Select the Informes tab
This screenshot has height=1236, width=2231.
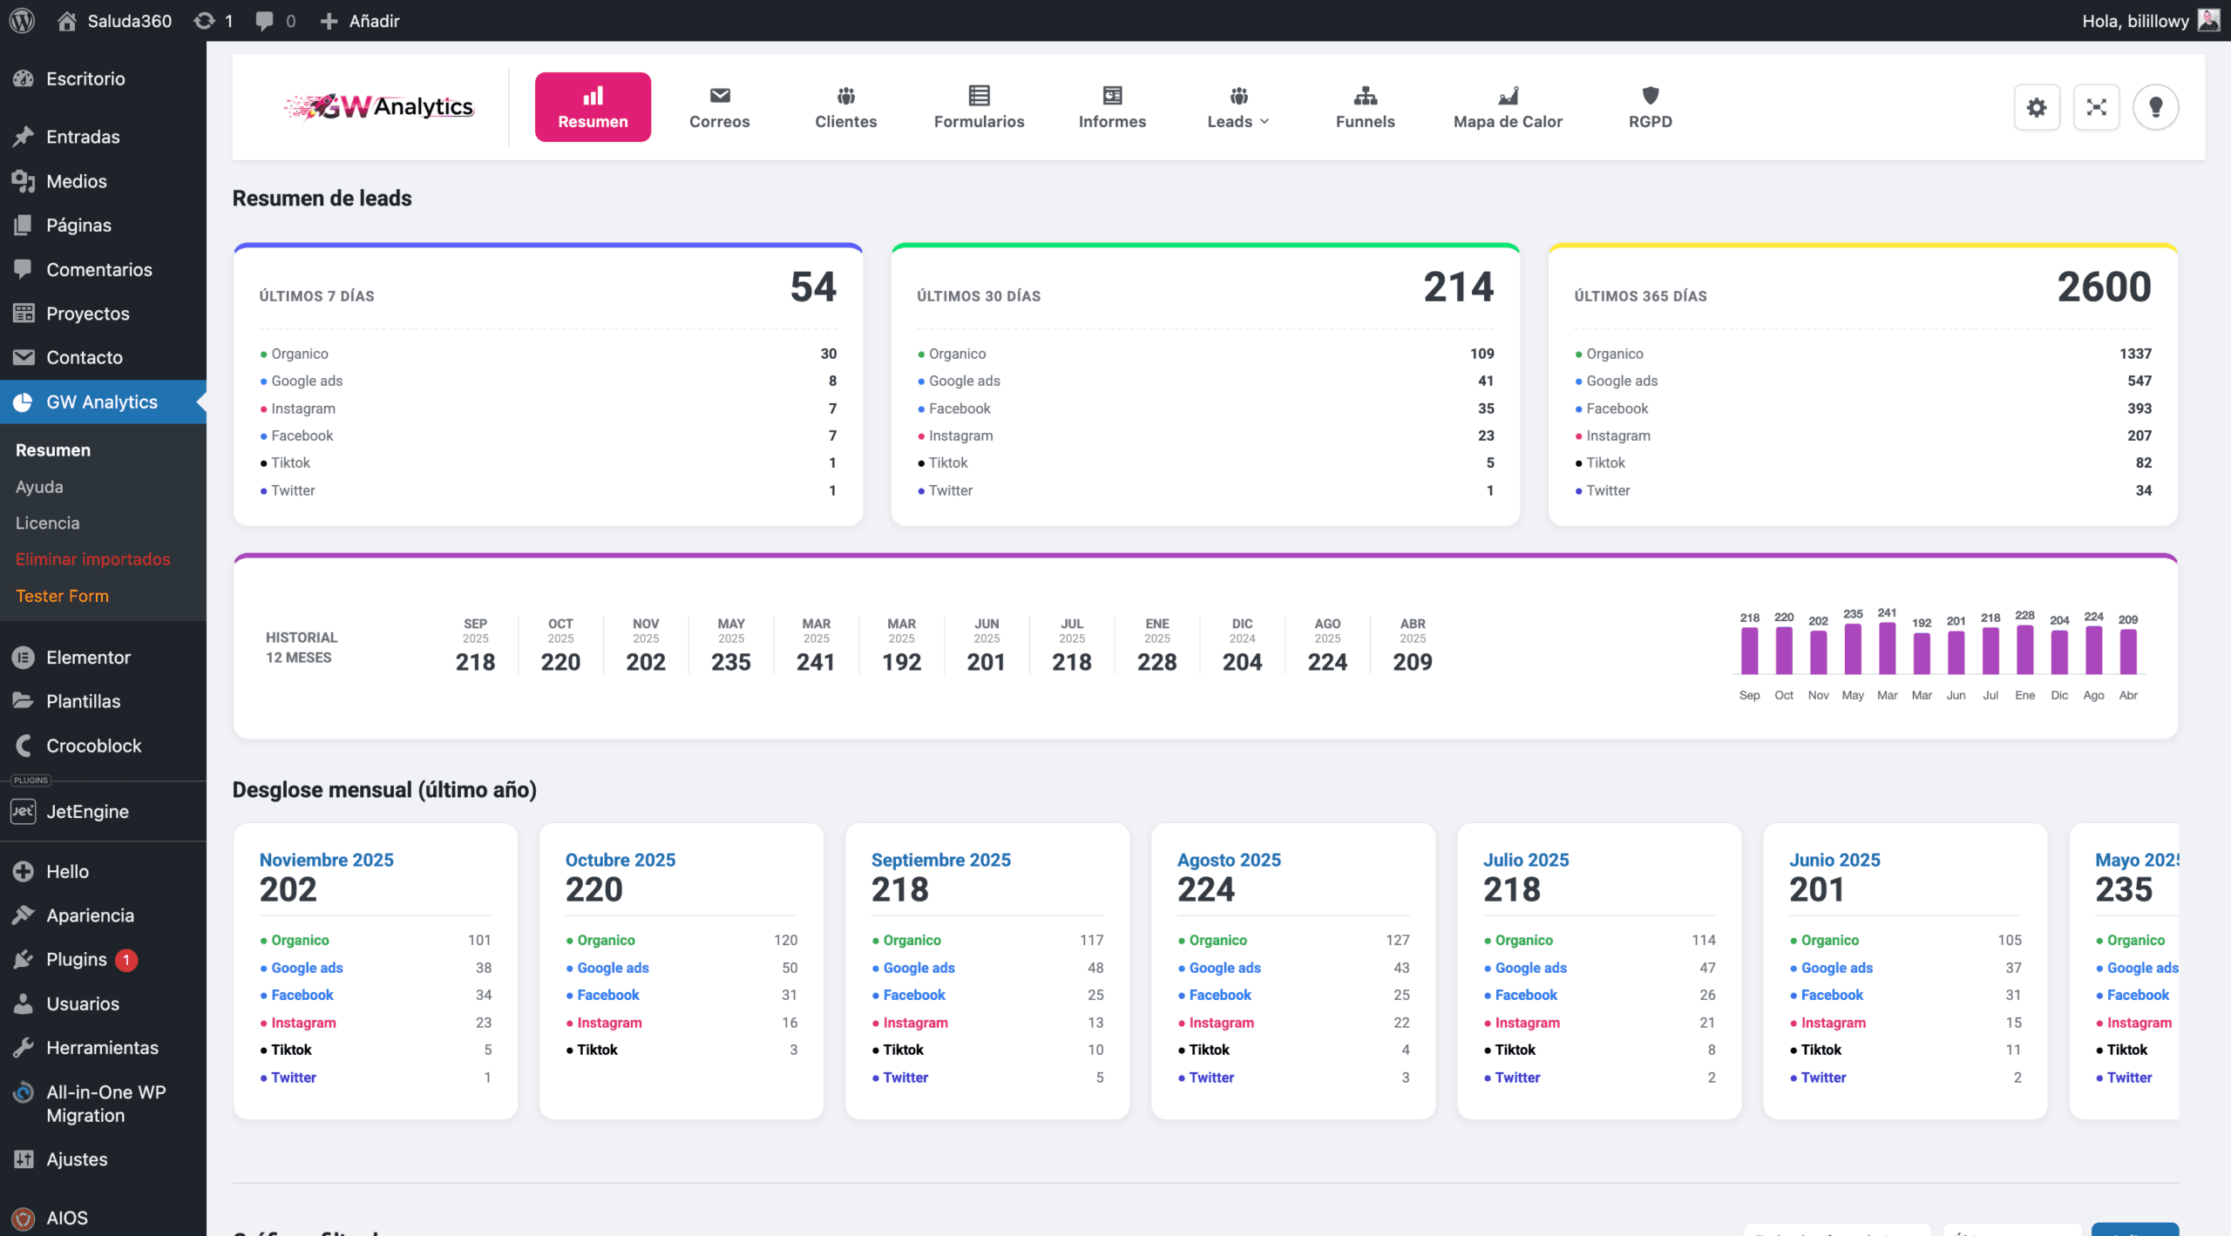tap(1112, 107)
